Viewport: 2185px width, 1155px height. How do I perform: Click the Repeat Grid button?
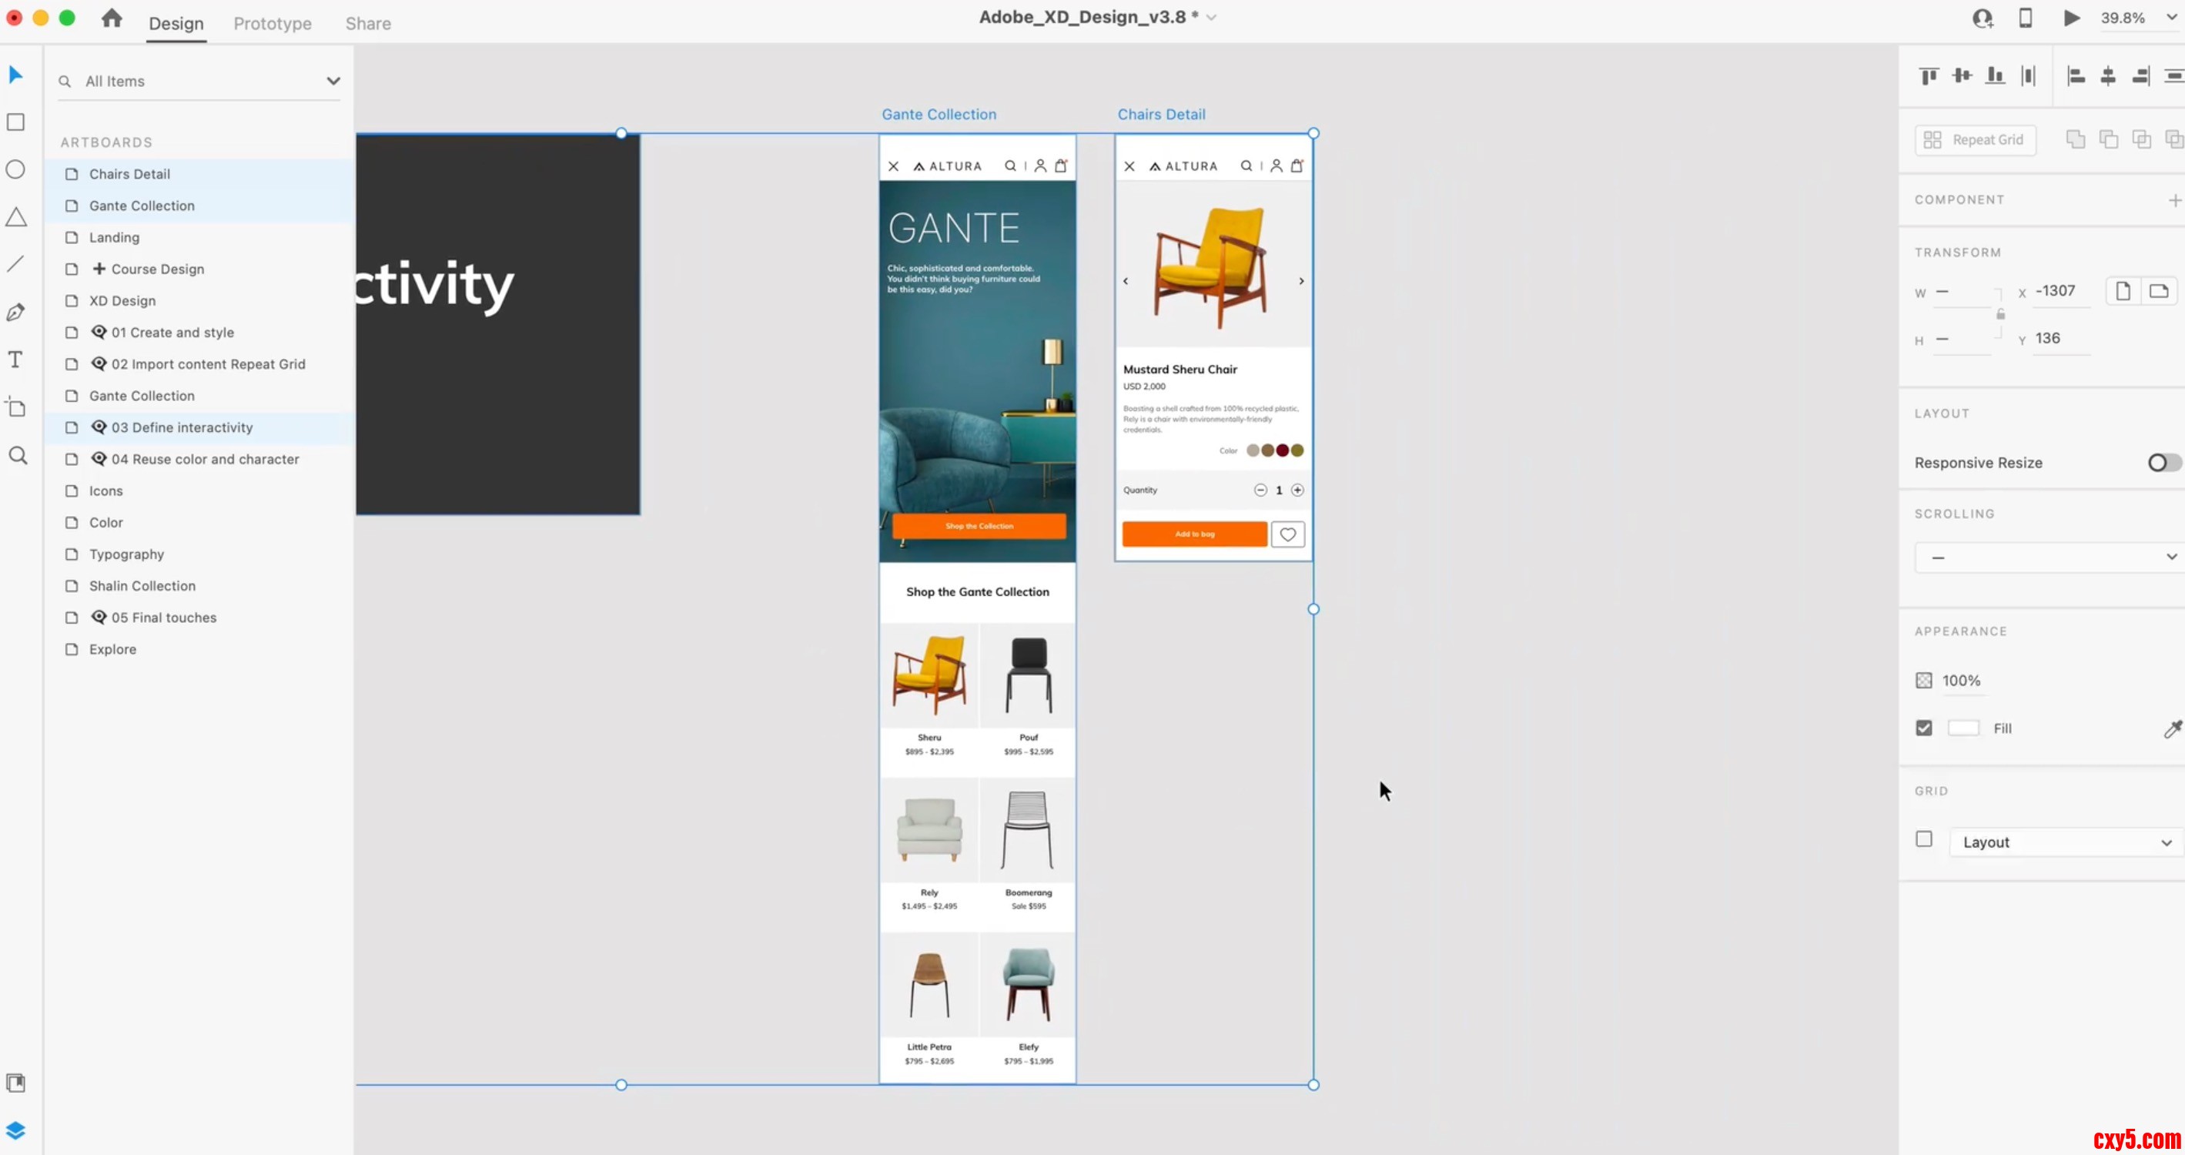[1975, 140]
